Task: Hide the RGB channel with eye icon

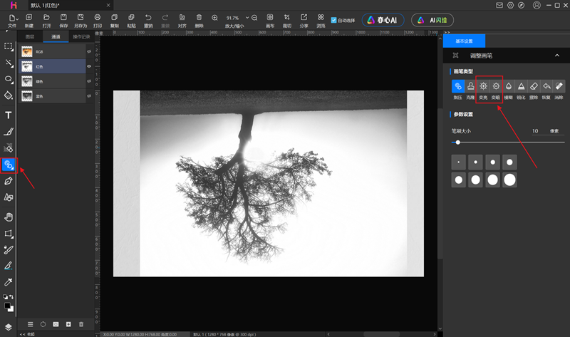Action: point(89,51)
